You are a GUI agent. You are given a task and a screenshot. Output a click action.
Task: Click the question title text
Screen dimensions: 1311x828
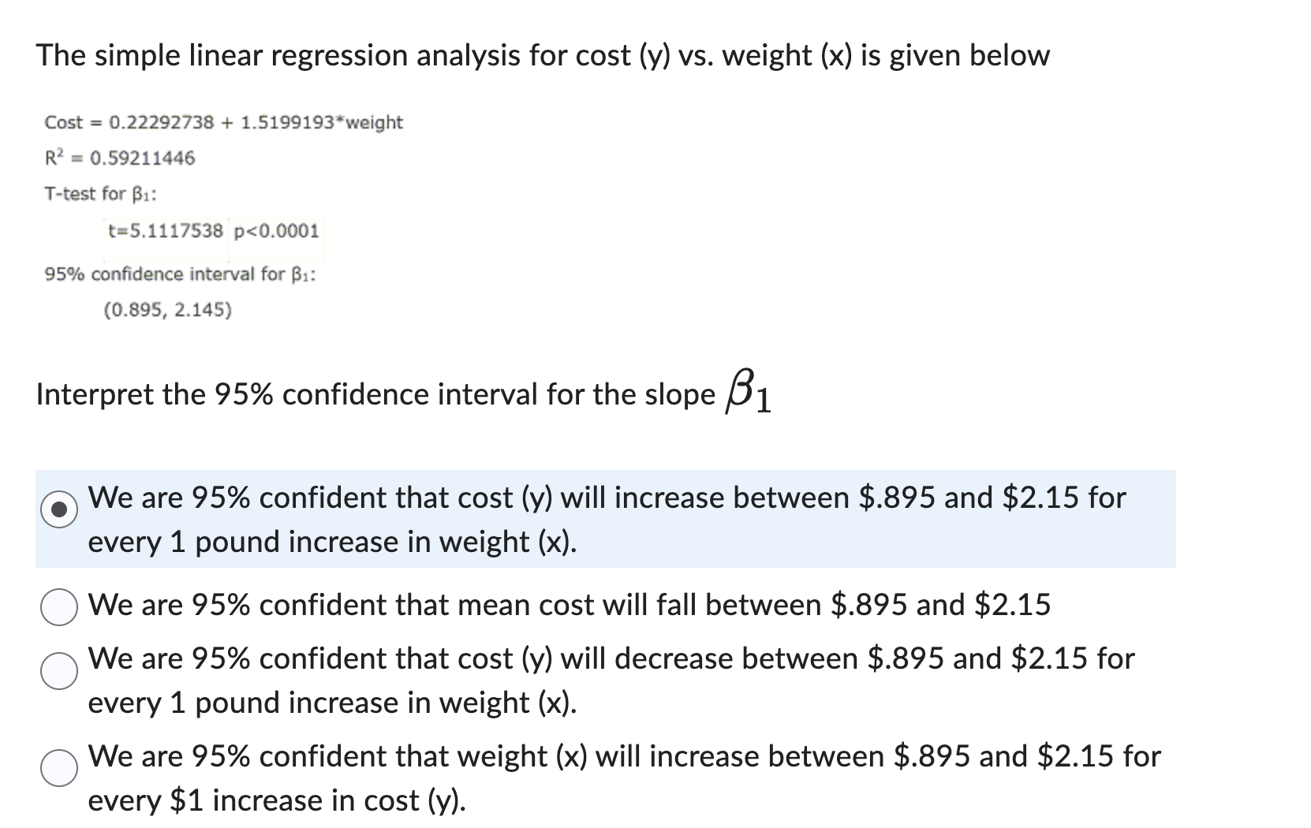pos(543,55)
